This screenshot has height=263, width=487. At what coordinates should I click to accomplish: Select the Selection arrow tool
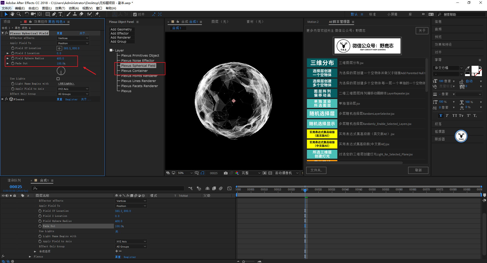[x=6, y=14]
